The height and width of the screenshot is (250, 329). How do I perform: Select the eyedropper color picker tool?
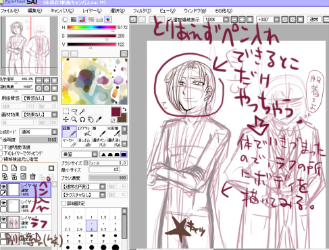tap(99, 119)
